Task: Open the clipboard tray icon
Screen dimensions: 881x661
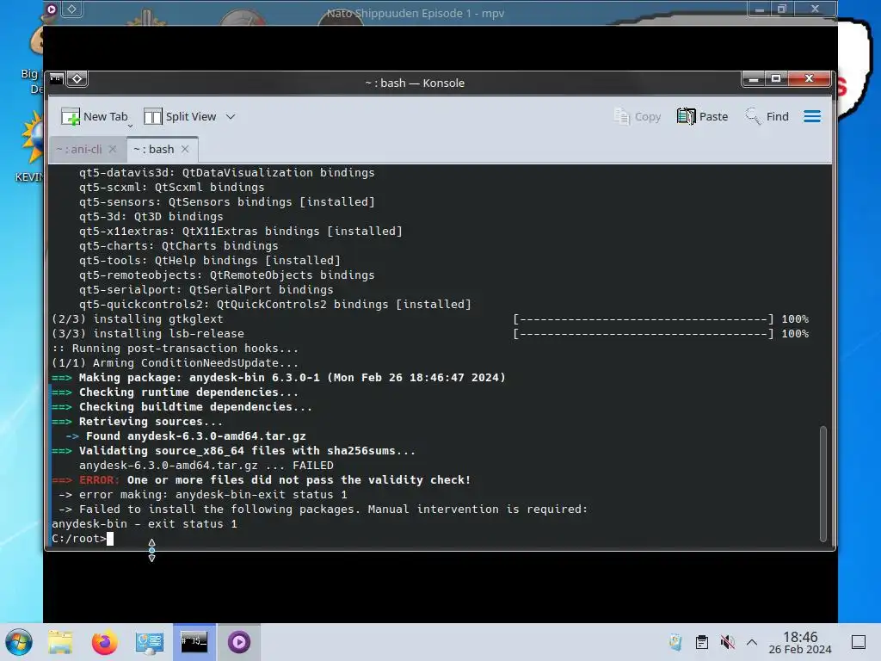Action: [x=702, y=642]
